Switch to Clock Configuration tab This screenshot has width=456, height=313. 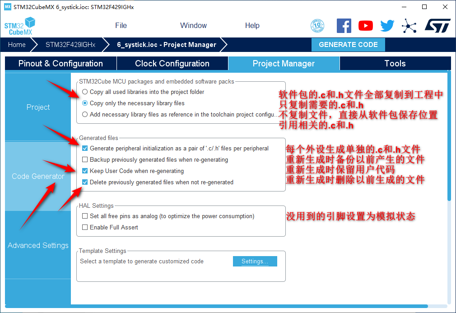coord(172,64)
